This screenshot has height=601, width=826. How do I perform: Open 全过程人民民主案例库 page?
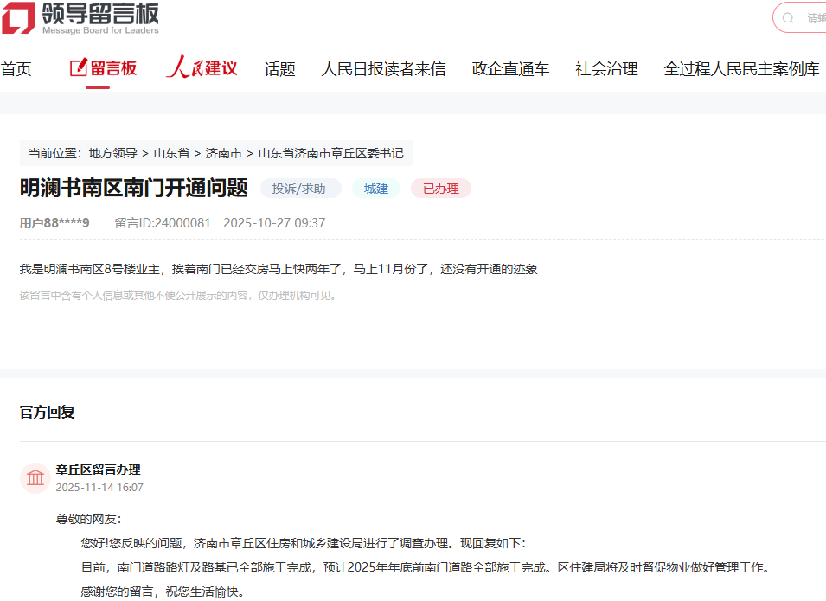tap(741, 69)
